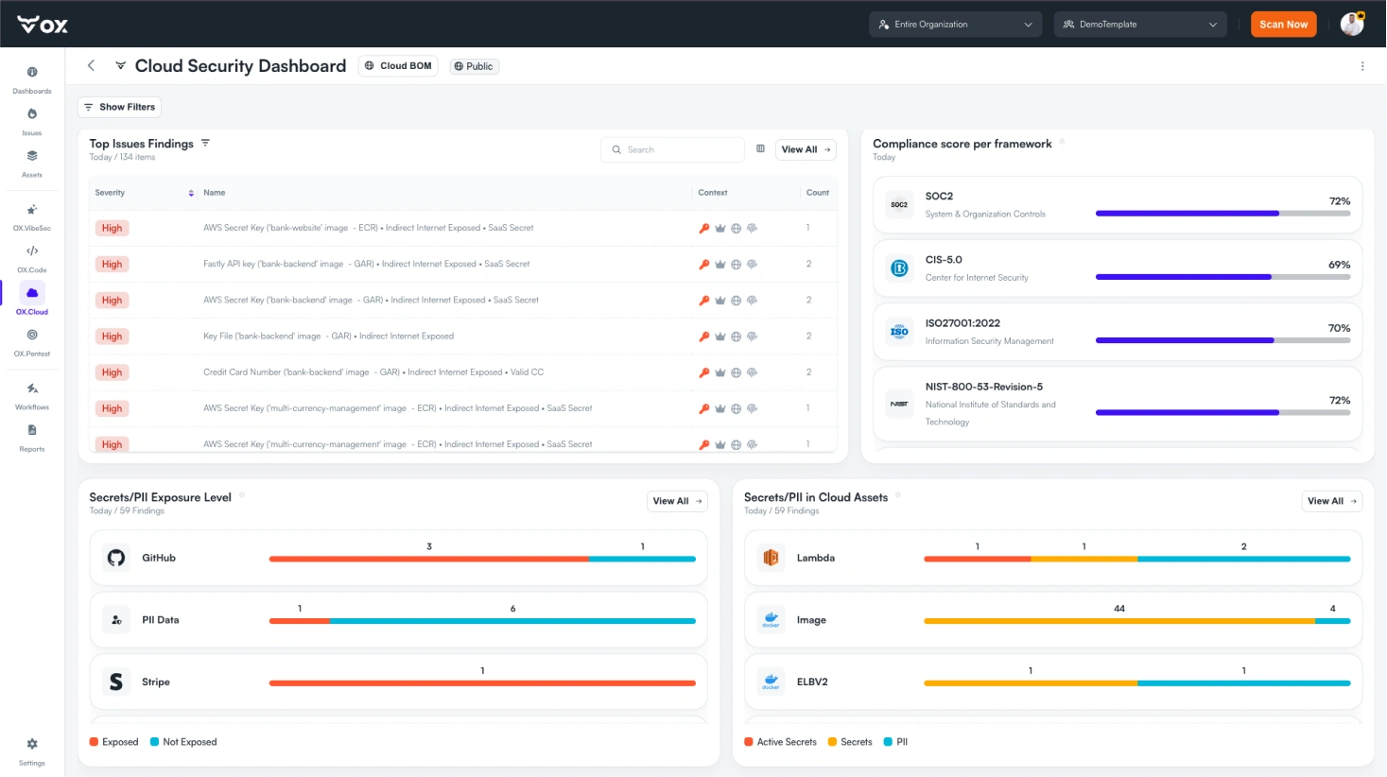The height and width of the screenshot is (777, 1387).
Task: Click the back arrow beside dashboard title
Action: (x=92, y=65)
